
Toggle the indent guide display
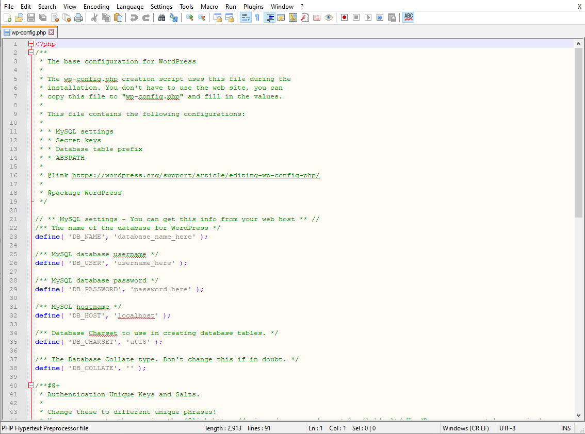coord(269,17)
